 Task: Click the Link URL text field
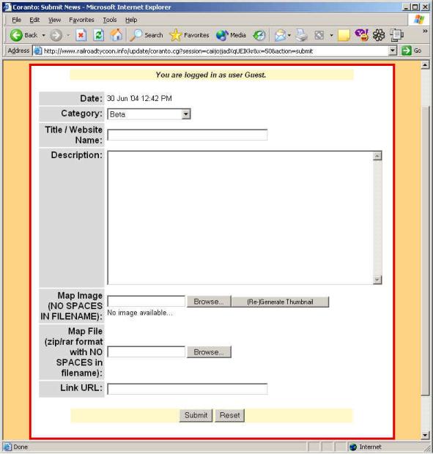188,389
